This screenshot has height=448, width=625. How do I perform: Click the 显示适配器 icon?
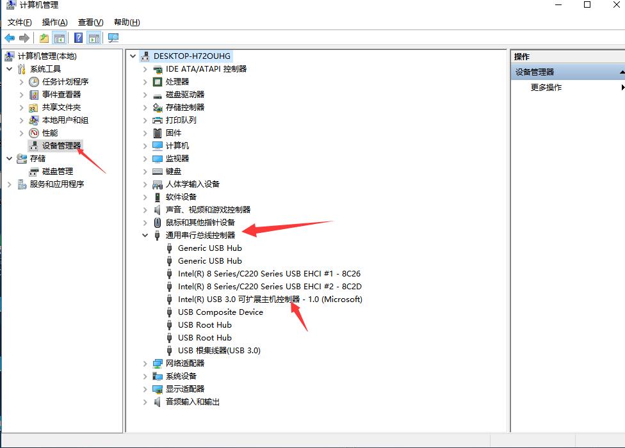[158, 389]
